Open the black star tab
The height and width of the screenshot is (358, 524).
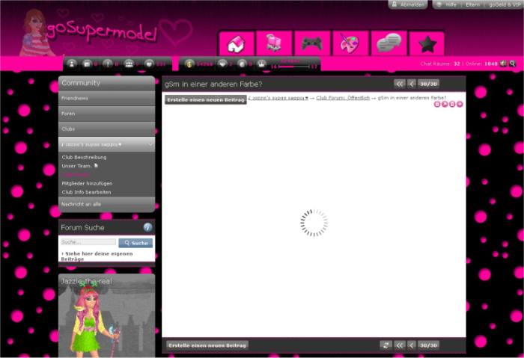(x=427, y=43)
